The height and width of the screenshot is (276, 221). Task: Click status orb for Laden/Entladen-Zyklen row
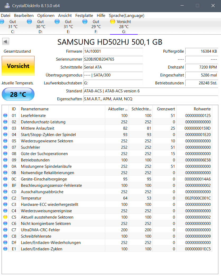pyautogui.click(x=5, y=249)
